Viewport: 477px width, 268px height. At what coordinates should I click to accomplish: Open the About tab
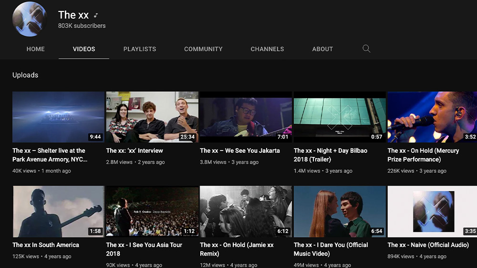coord(322,49)
